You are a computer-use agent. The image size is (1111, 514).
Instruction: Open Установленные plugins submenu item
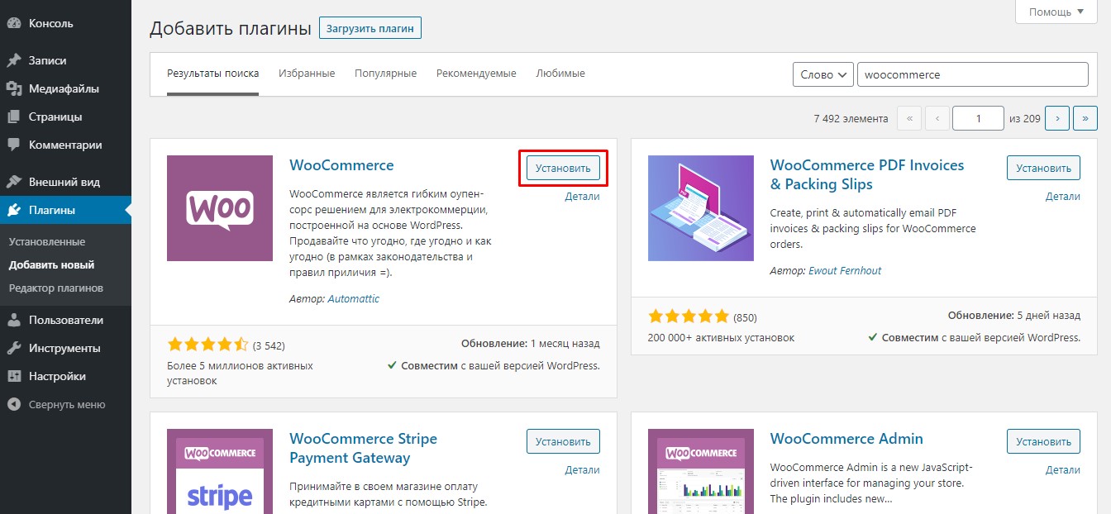[47, 242]
